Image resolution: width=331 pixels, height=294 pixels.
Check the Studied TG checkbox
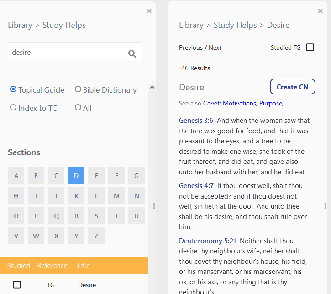tap(310, 47)
